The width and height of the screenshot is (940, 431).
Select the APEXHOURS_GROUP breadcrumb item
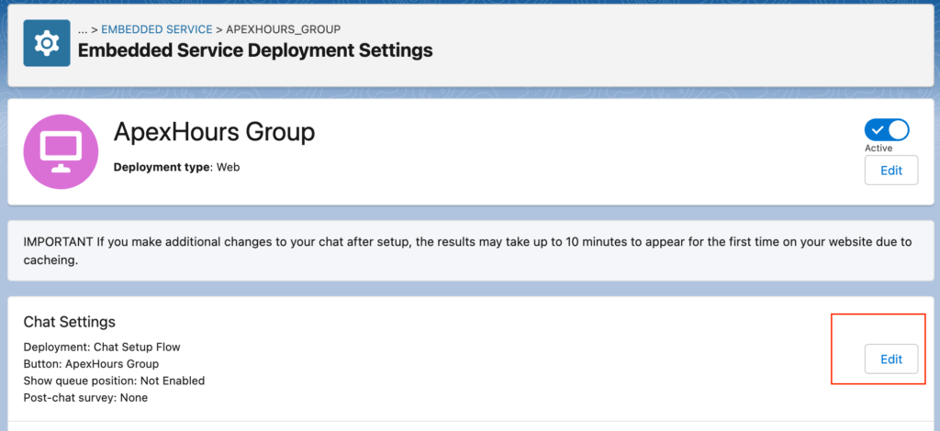(x=284, y=29)
